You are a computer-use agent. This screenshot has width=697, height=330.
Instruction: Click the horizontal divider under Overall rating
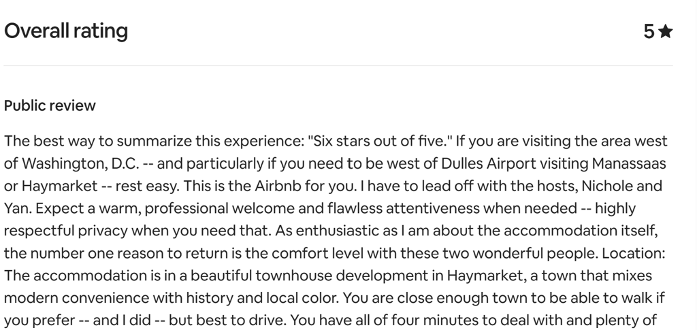(x=338, y=66)
